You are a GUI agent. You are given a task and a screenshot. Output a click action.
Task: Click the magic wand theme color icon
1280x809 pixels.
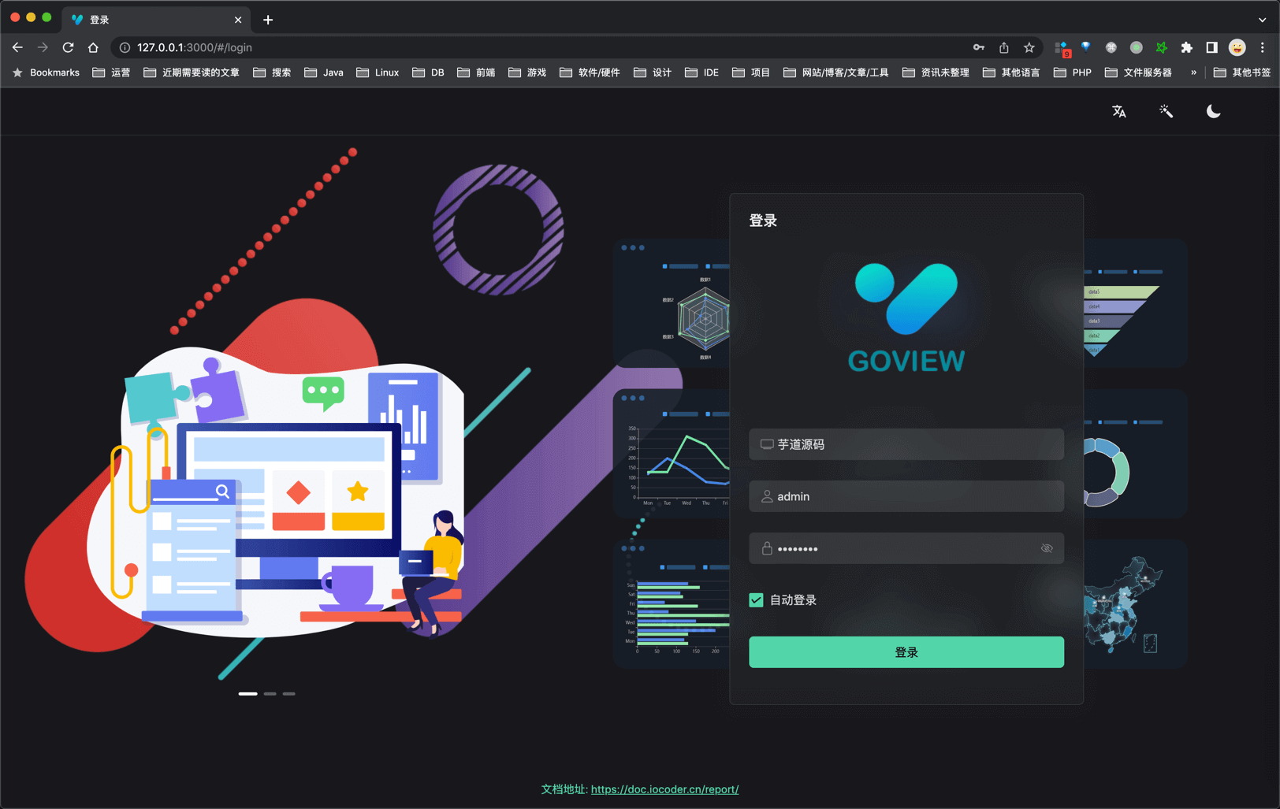[1166, 112]
